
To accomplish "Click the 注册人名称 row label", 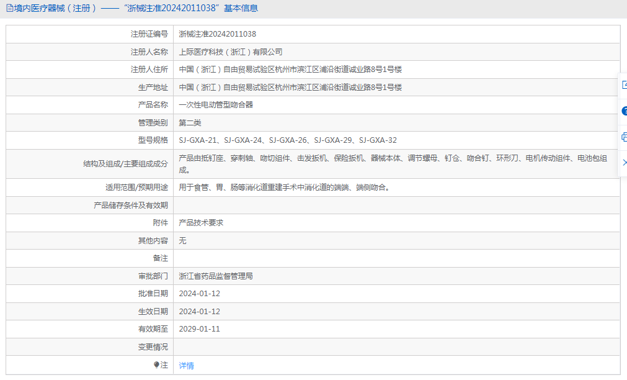I will [x=149, y=52].
